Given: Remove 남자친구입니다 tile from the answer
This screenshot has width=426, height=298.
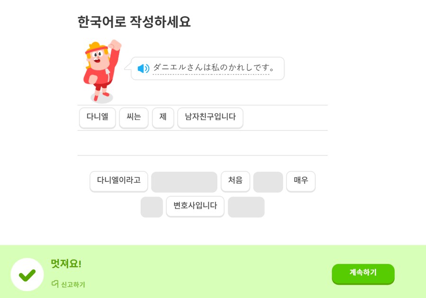Looking at the screenshot, I should coord(210,117).
